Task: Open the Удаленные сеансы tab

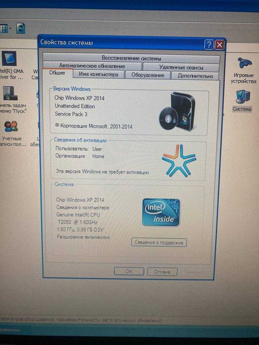Action: click(x=181, y=68)
